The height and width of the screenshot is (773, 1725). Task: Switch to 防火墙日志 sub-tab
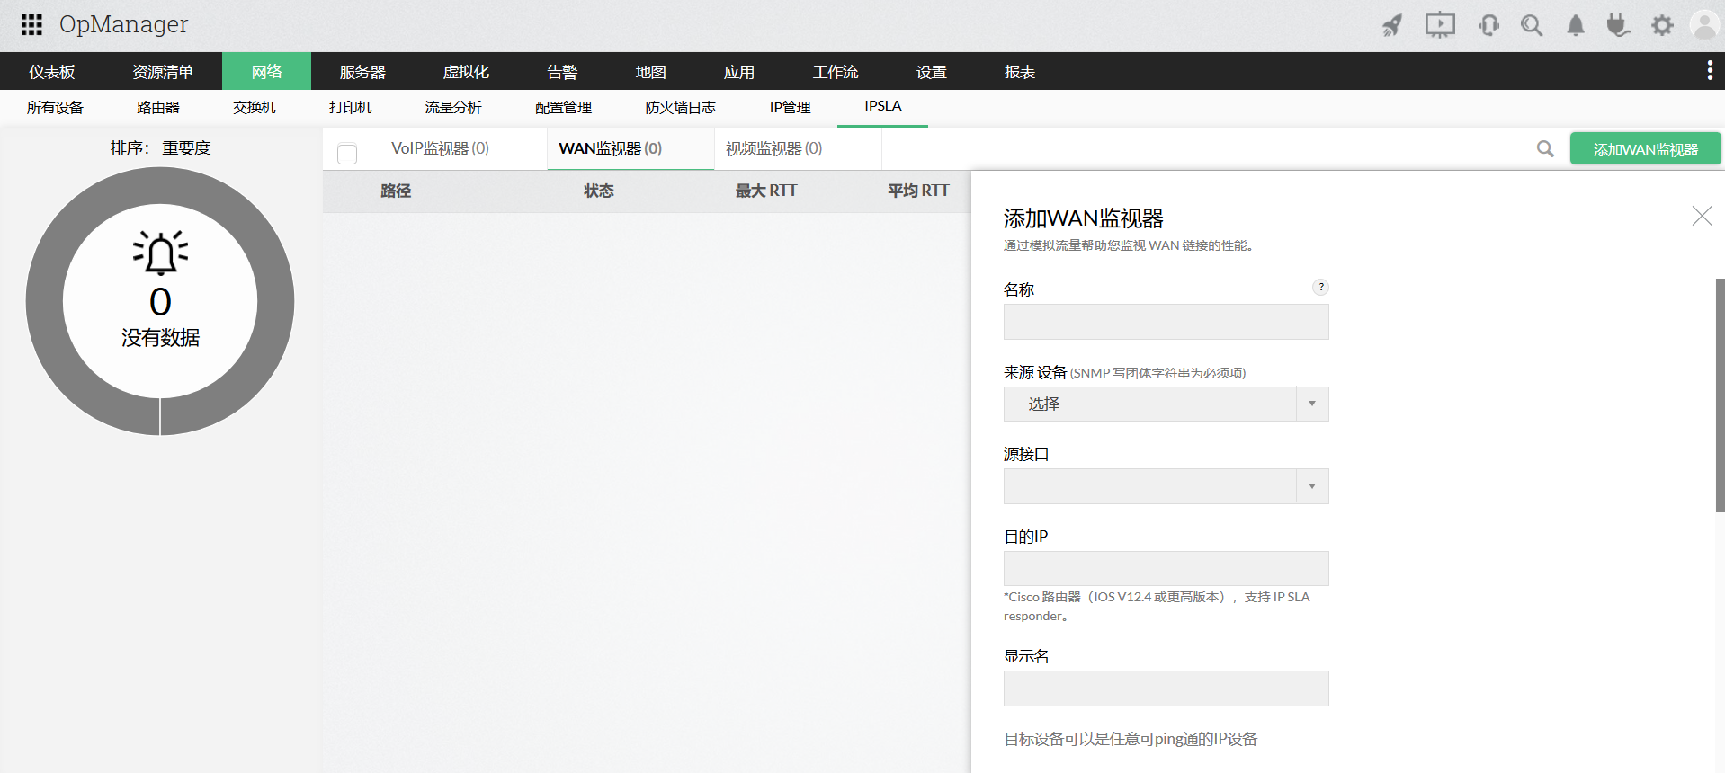click(680, 108)
